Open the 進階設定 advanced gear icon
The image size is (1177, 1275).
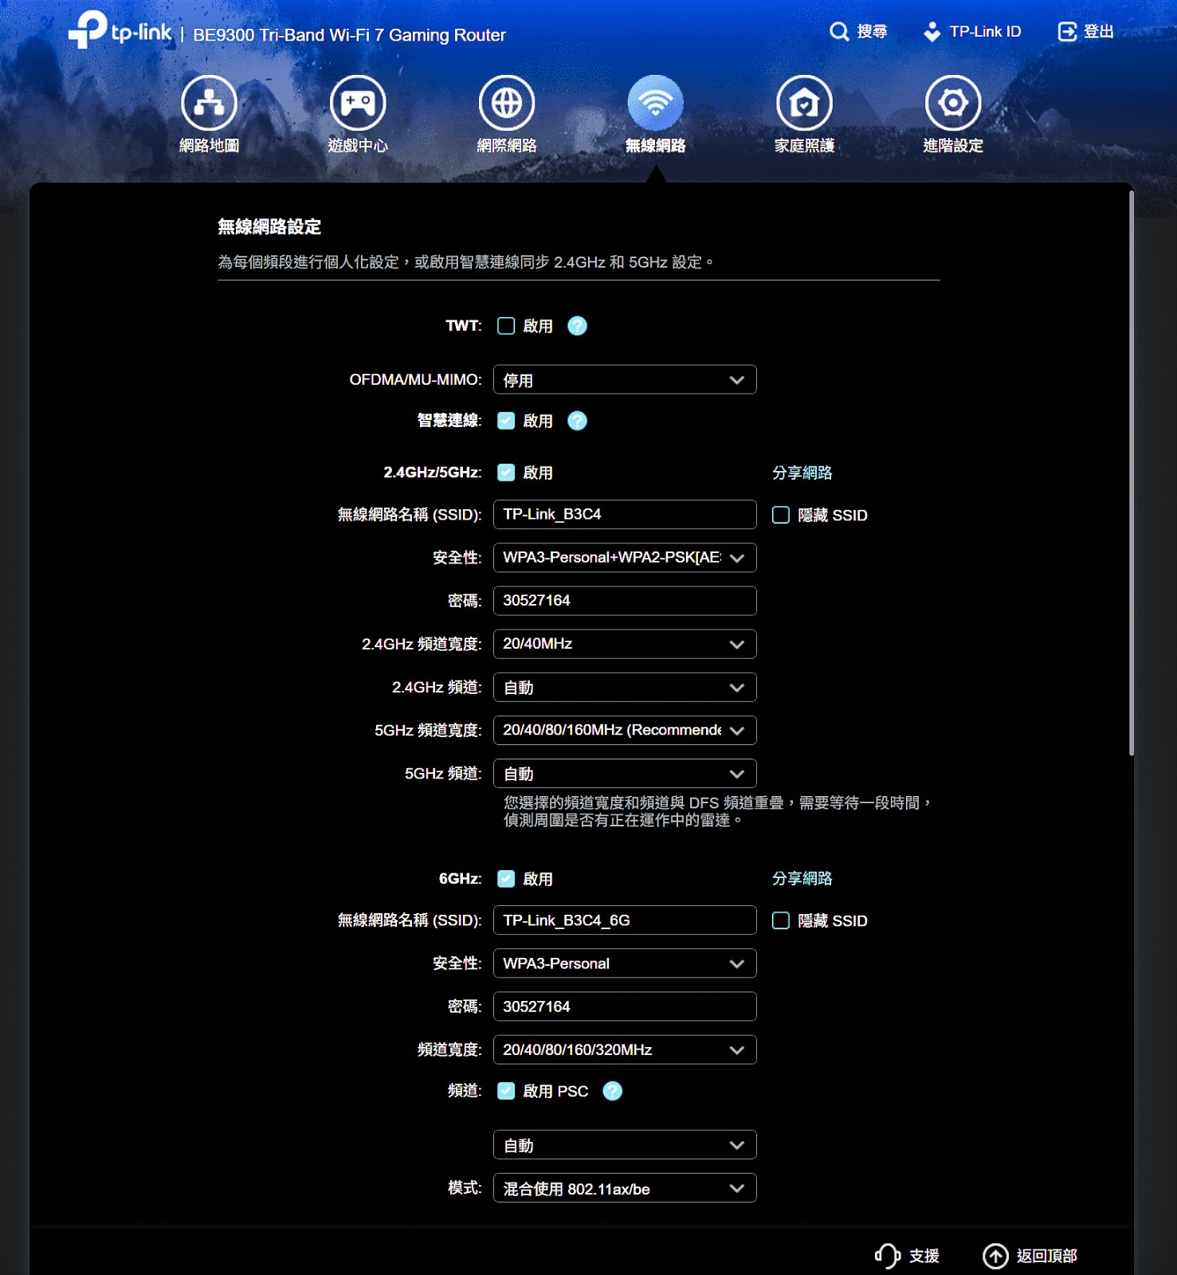point(953,104)
